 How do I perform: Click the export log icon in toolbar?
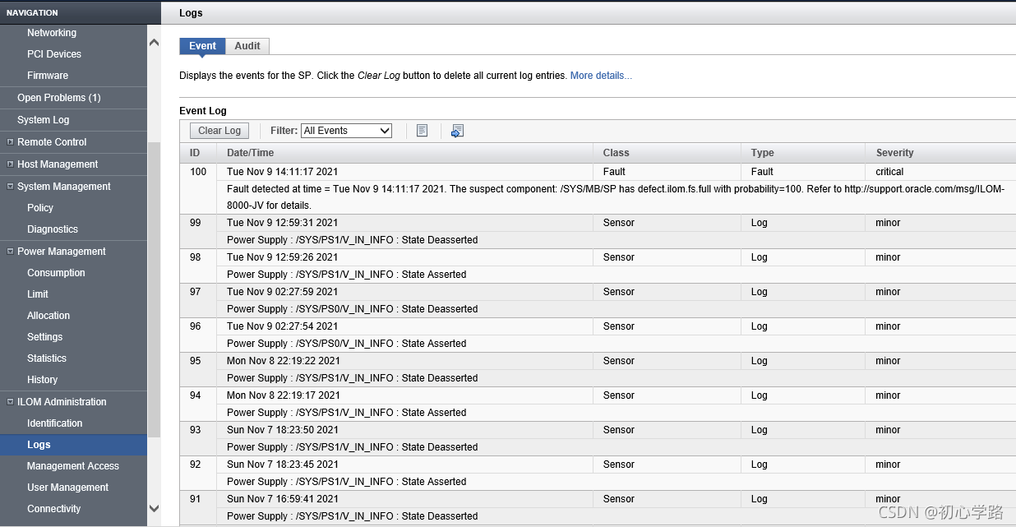[x=458, y=131]
